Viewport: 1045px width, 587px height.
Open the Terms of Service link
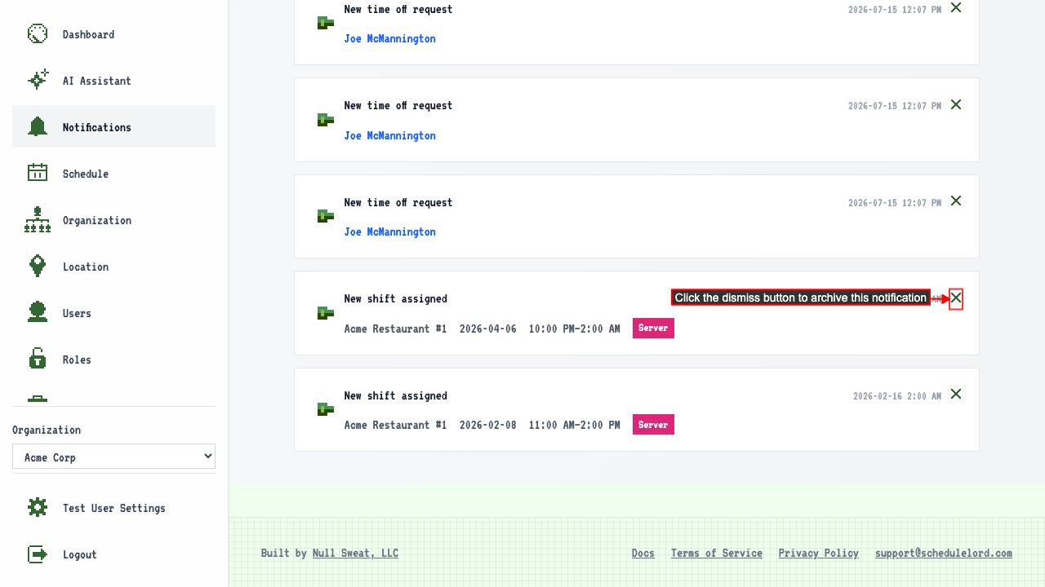pos(717,553)
